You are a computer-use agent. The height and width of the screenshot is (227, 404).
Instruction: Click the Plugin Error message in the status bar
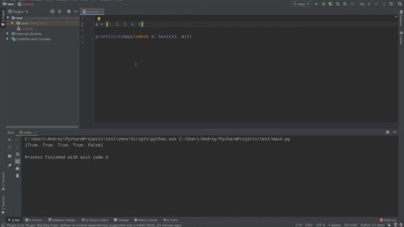click(94, 225)
